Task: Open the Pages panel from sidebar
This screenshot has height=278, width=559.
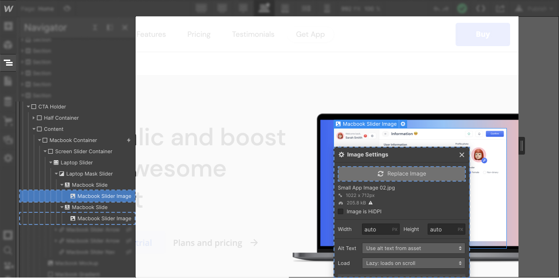Action: (8, 81)
